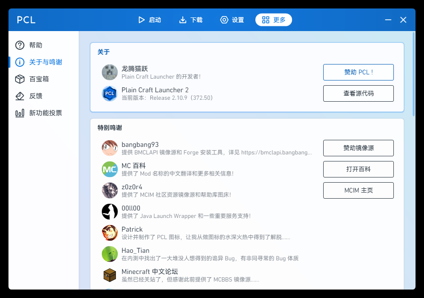The image size is (424, 298).
Task: Click the 关于 card header
Action: coord(104,52)
